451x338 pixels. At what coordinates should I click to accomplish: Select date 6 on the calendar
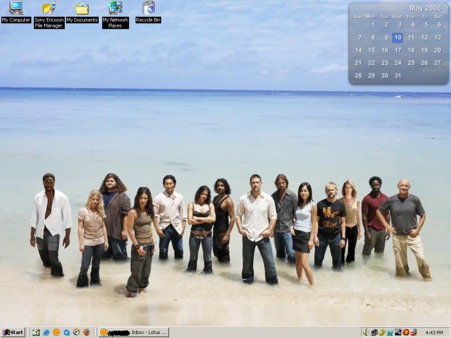439,24
